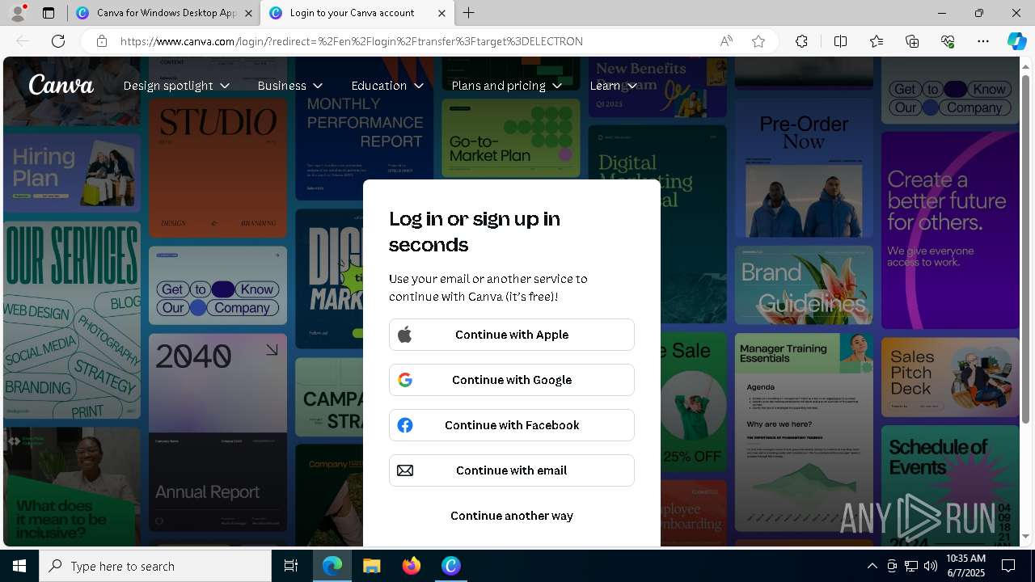Open volume control in tray
1035x582 pixels.
[x=931, y=566]
